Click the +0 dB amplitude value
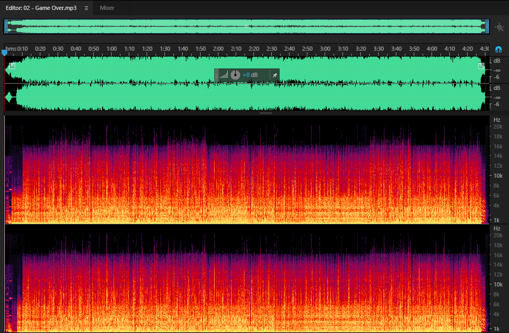Screen dimensions: 509x333 tap(250, 75)
